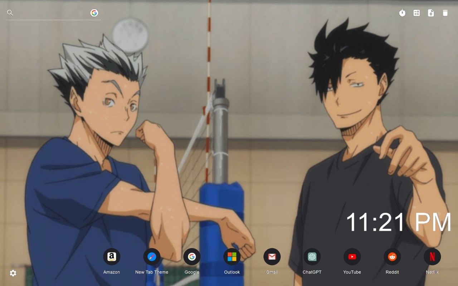The image size is (458, 286).
Task: Open the timer stopwatch icon
Action: (402, 13)
